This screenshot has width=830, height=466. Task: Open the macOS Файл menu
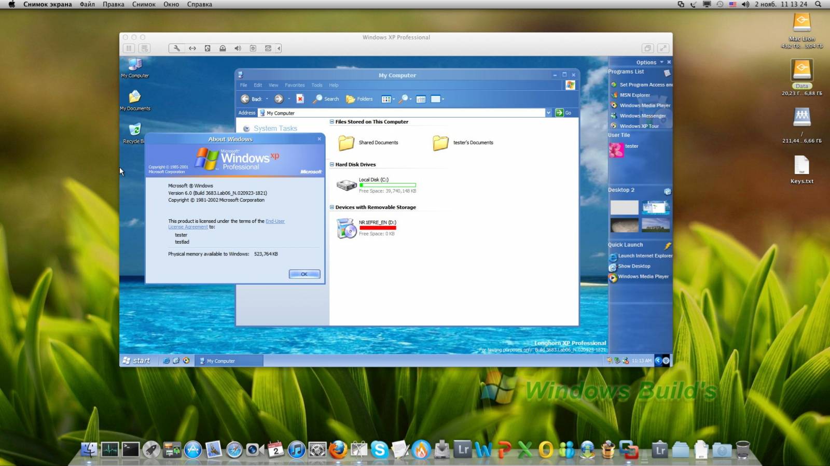87,4
